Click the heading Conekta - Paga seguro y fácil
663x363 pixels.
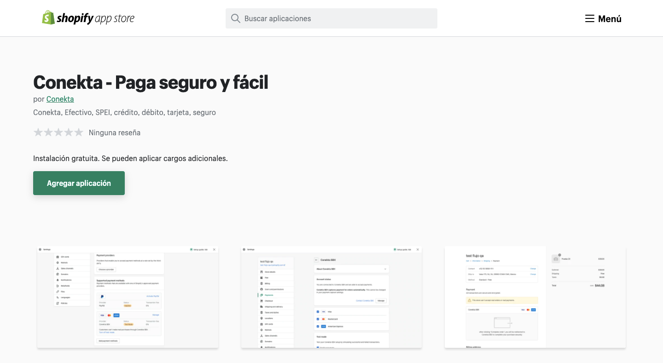click(x=151, y=82)
